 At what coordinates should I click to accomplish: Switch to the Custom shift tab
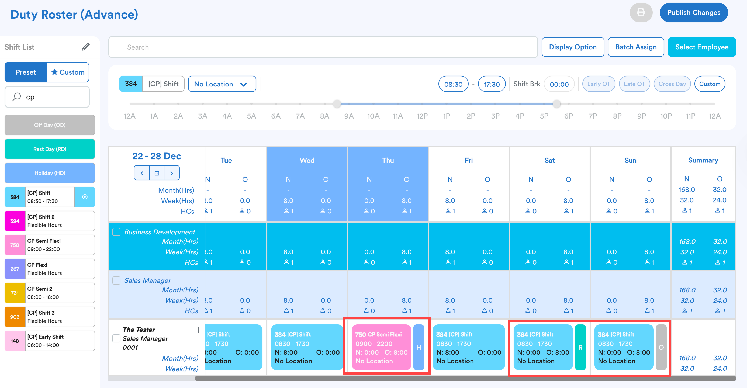click(x=68, y=72)
